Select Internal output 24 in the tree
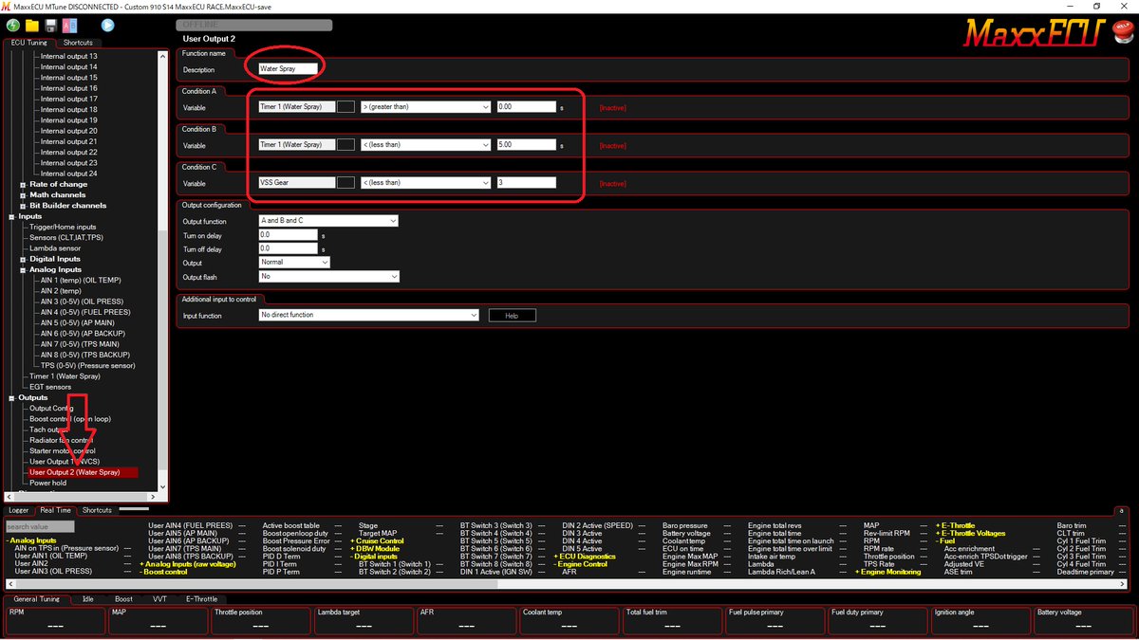The height and width of the screenshot is (640, 1139). pyautogui.click(x=69, y=174)
